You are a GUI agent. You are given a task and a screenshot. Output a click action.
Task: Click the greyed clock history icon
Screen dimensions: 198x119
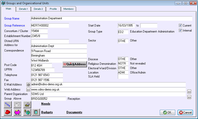coord(17,105)
